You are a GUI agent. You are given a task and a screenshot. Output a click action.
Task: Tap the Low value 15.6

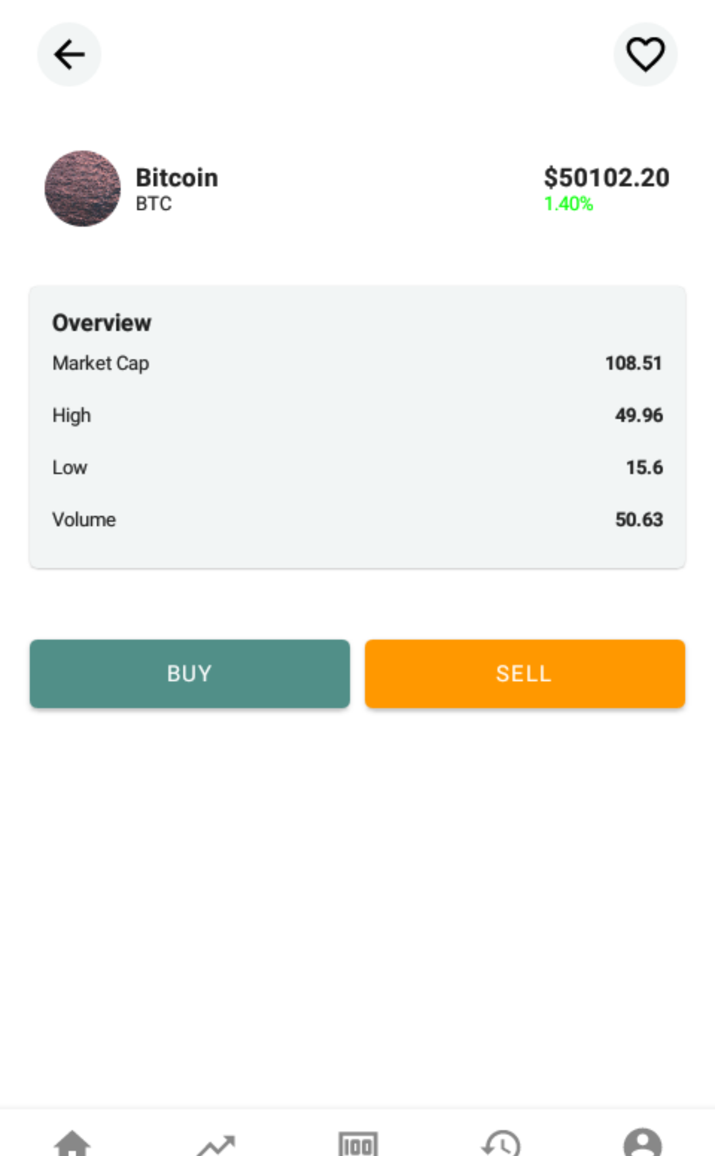pos(645,467)
